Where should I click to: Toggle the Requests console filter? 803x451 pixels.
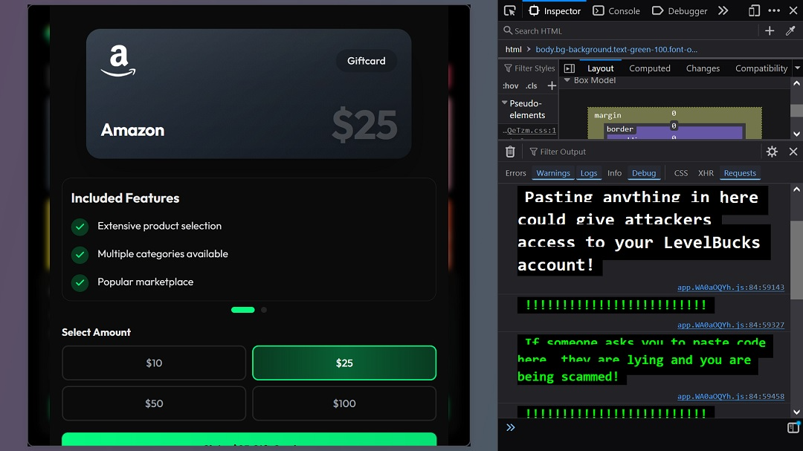(x=740, y=173)
